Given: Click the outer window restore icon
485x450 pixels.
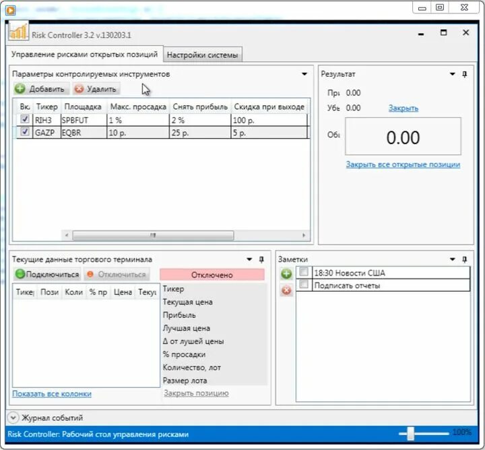Looking at the screenshot, I should [x=439, y=7].
